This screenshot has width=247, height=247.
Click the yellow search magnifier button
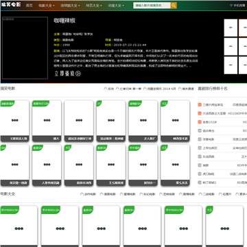point(174,5)
